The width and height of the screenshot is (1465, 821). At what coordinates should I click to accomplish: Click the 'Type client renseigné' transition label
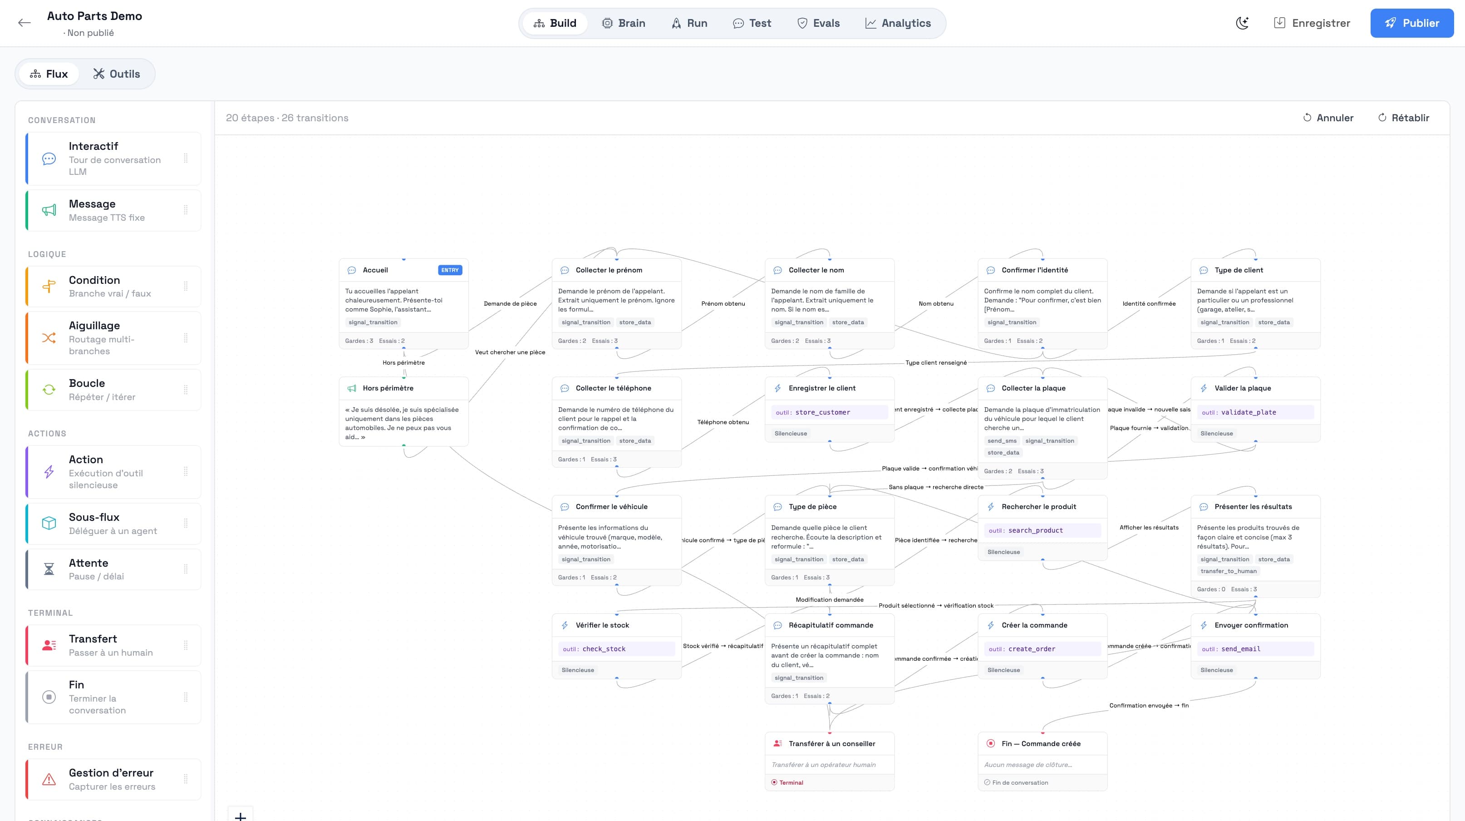[x=936, y=362]
